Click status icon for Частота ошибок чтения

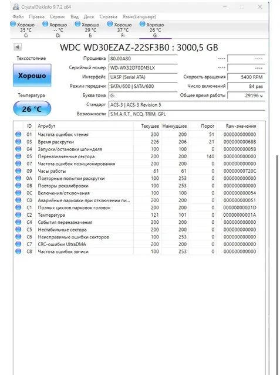[x=18, y=134]
